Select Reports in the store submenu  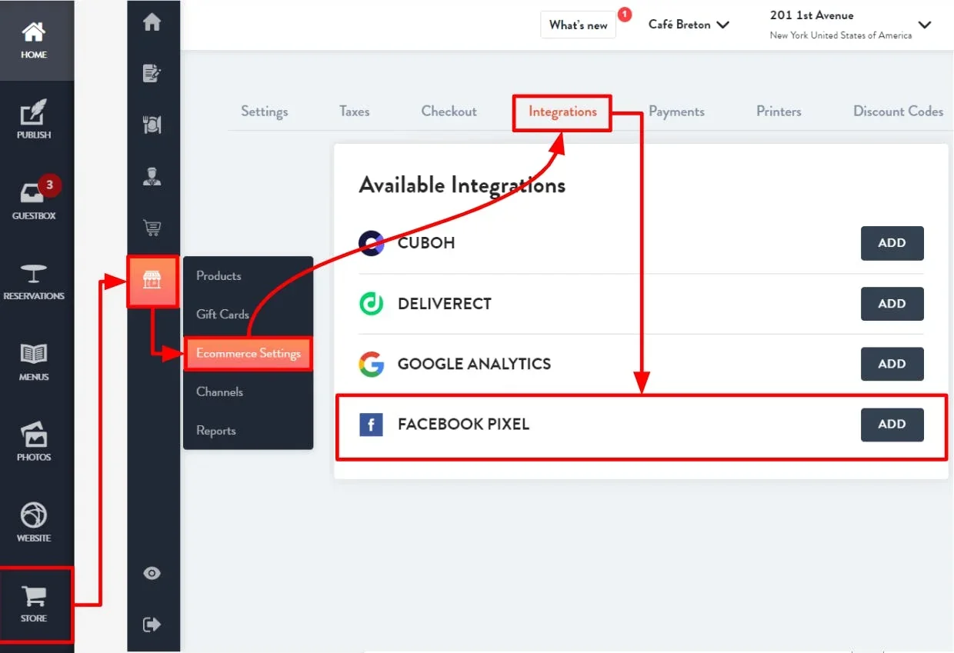click(x=216, y=431)
